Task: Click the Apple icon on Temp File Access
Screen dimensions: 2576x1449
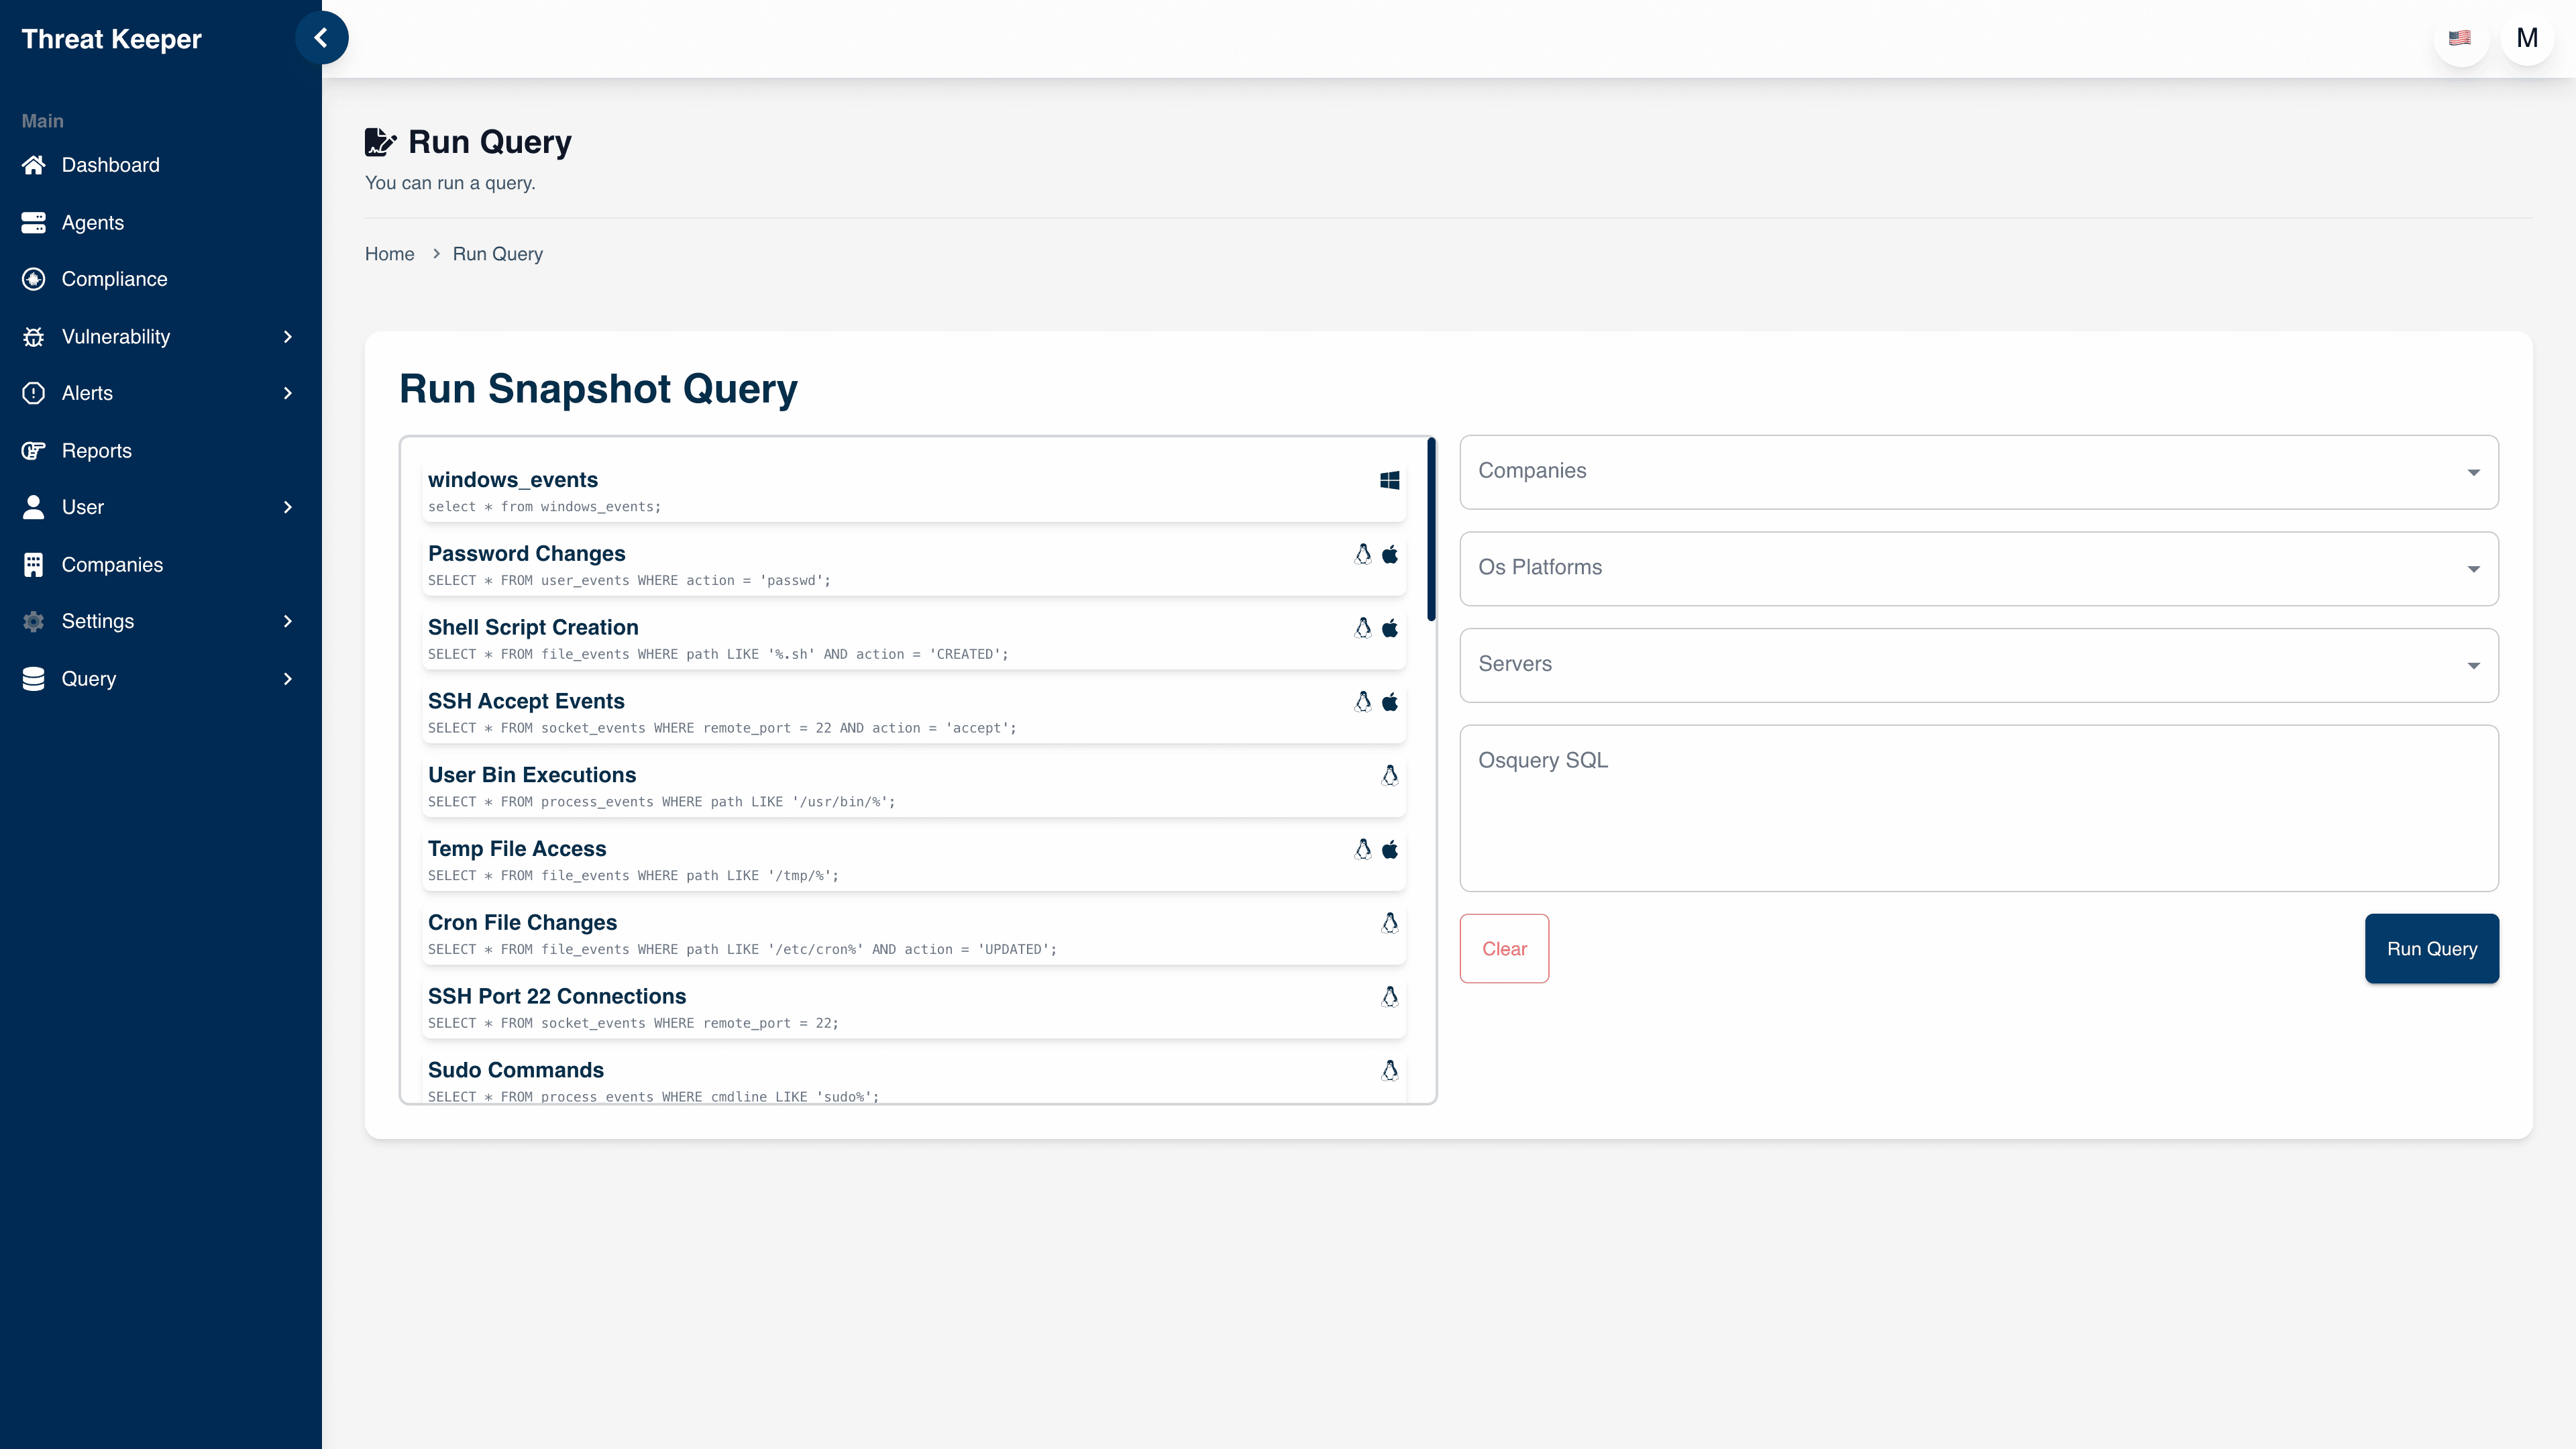Action: [1390, 849]
